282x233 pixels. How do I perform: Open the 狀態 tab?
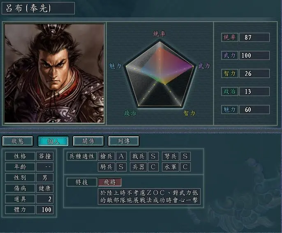(18, 141)
